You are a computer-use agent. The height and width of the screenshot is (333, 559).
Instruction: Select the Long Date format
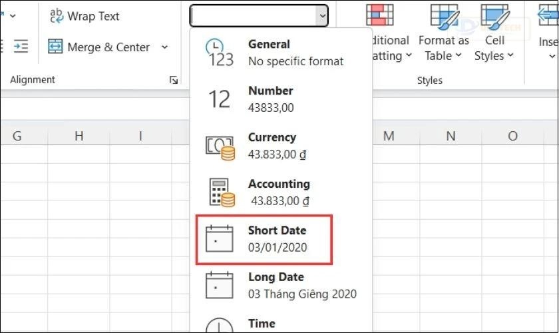point(281,286)
